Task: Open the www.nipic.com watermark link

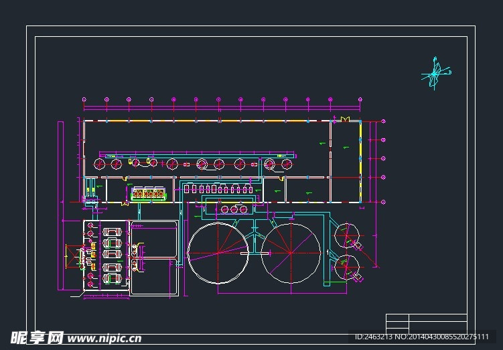Action: click(103, 339)
